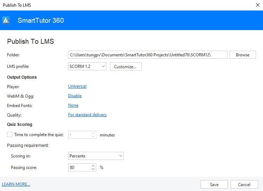The image size is (263, 191).
Task: Click the Save button
Action: click(214, 184)
